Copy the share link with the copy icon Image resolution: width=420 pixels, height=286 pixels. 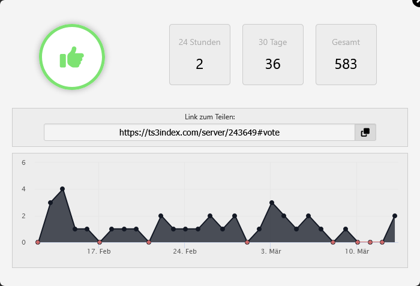pyautogui.click(x=365, y=133)
